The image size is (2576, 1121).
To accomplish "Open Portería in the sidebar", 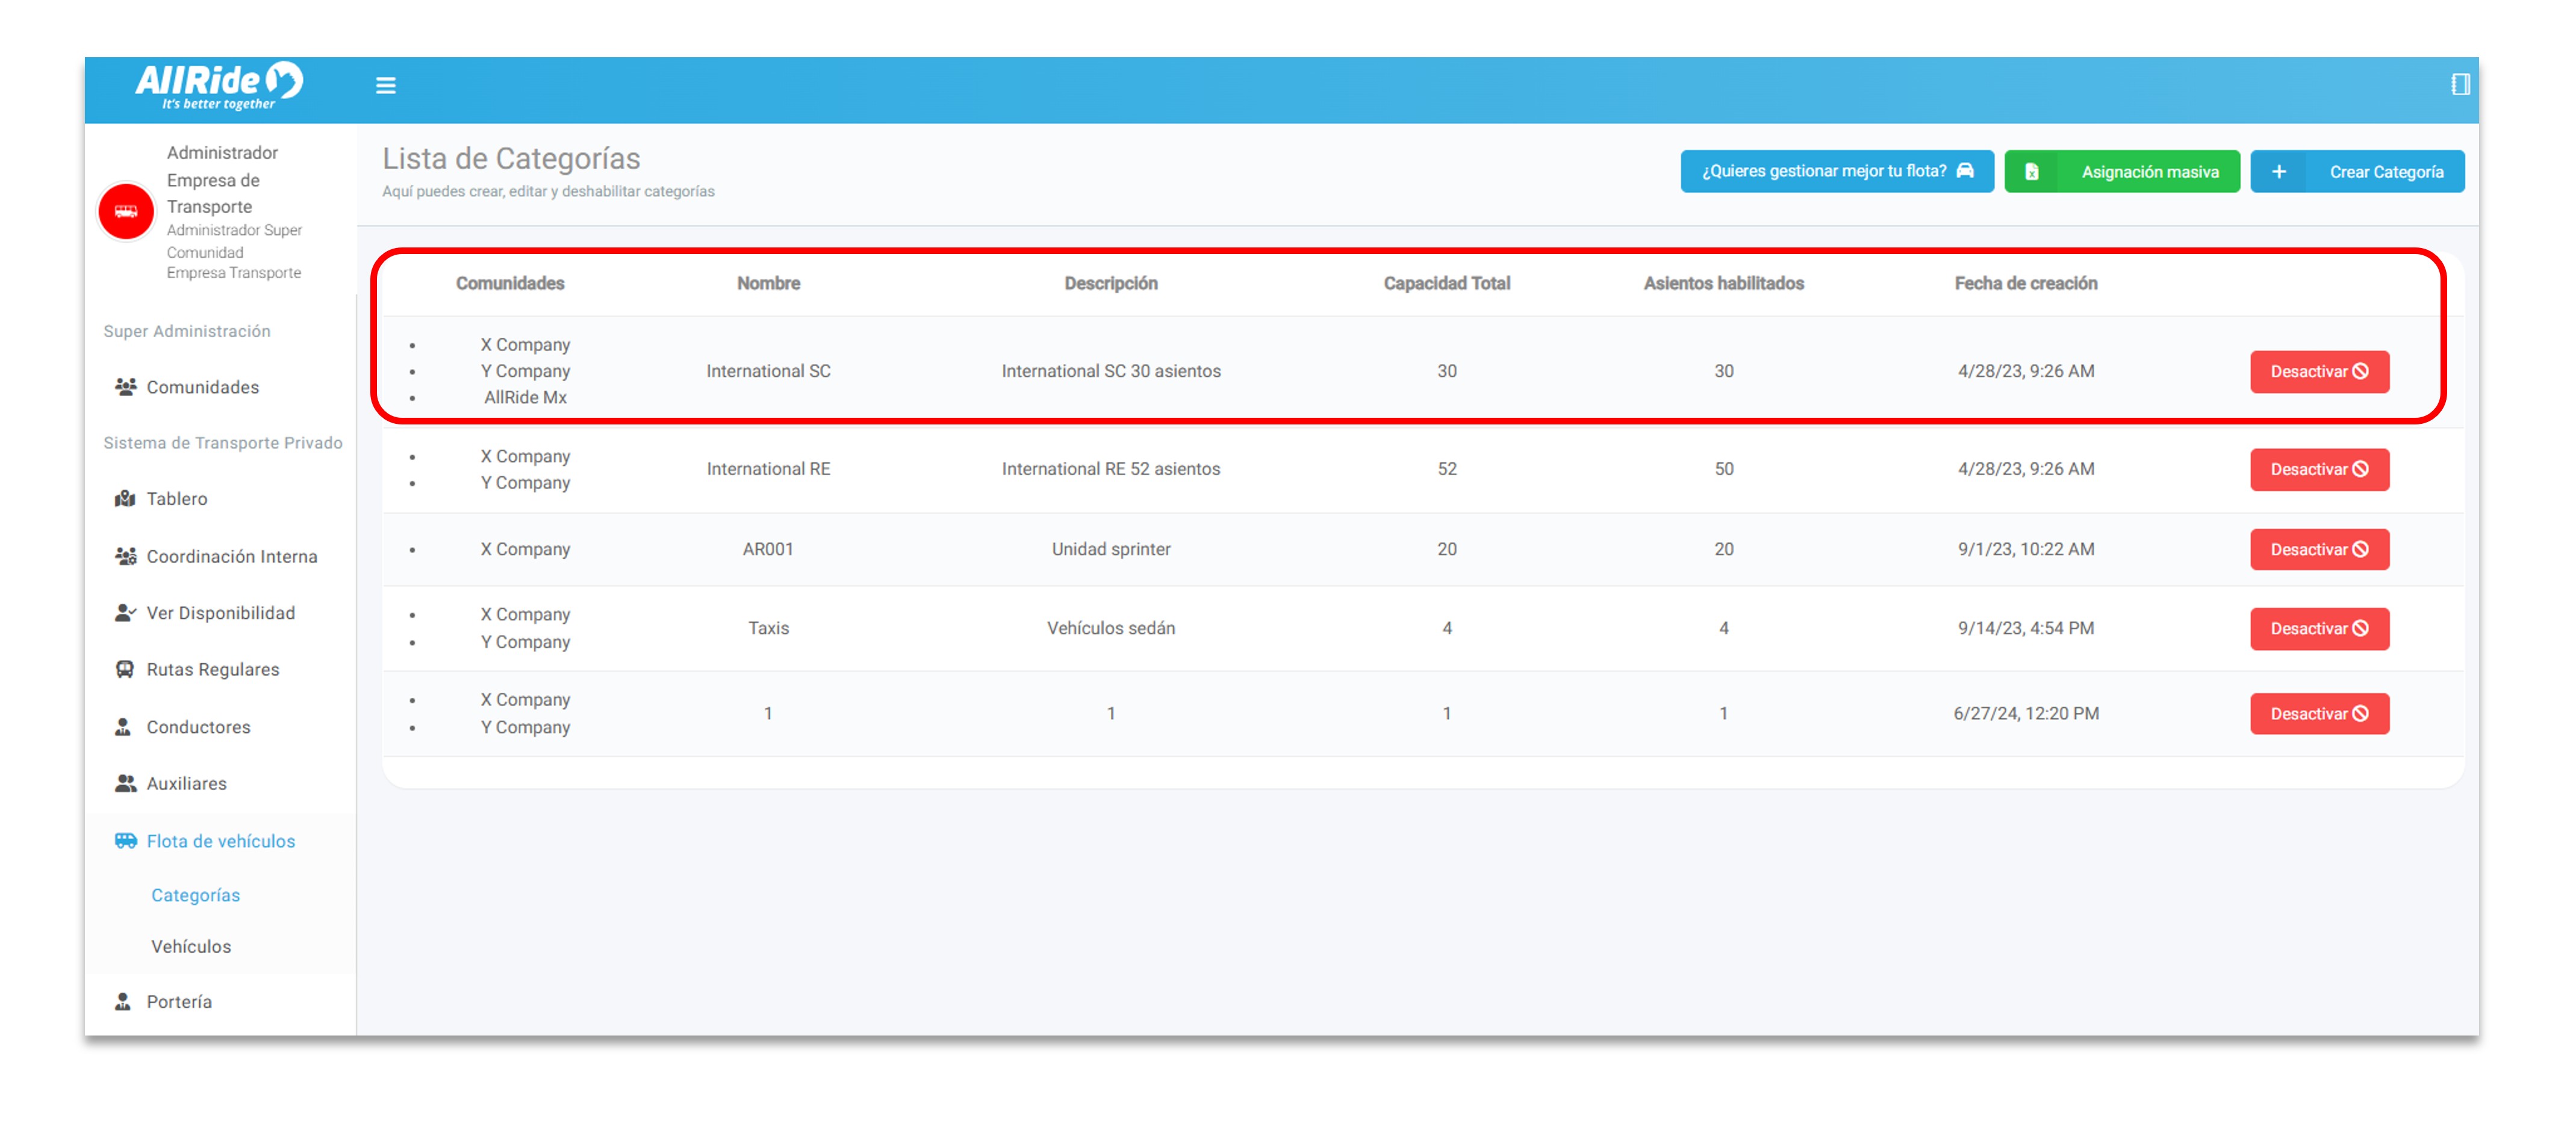I will click(x=179, y=1002).
